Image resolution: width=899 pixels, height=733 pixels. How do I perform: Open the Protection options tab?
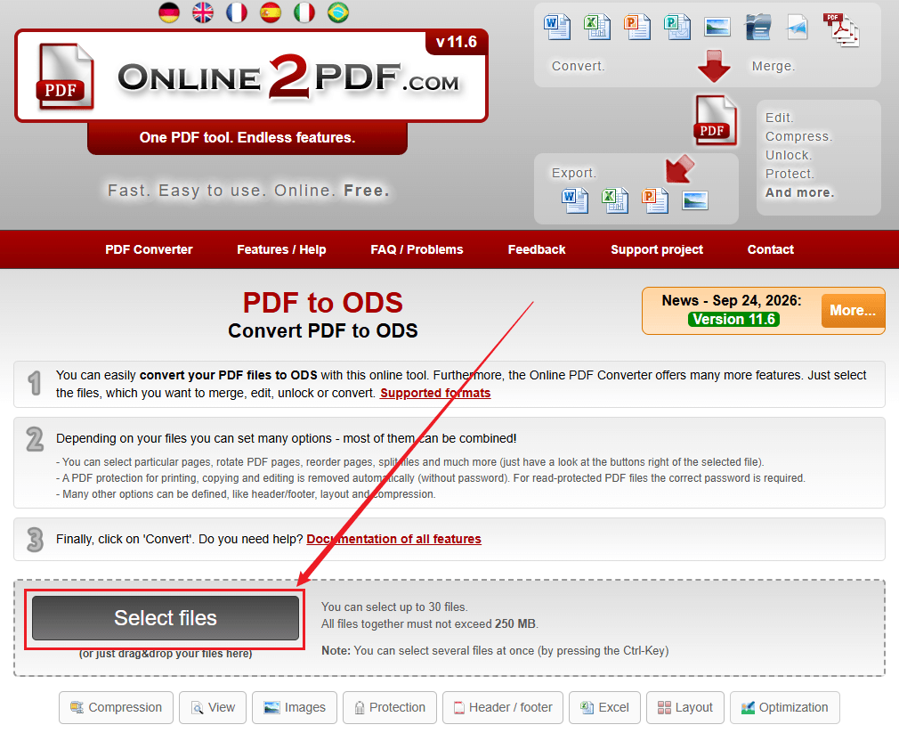click(390, 707)
